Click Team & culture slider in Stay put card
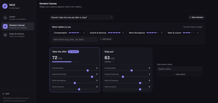Viewport: 218px width, 103px height. coord(127,89)
